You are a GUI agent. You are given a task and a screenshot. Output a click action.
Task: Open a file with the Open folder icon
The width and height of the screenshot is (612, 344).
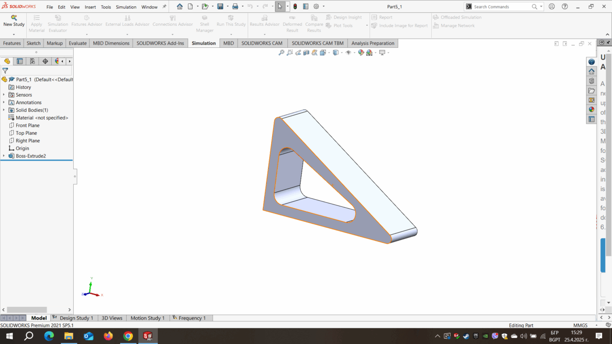(x=205, y=7)
